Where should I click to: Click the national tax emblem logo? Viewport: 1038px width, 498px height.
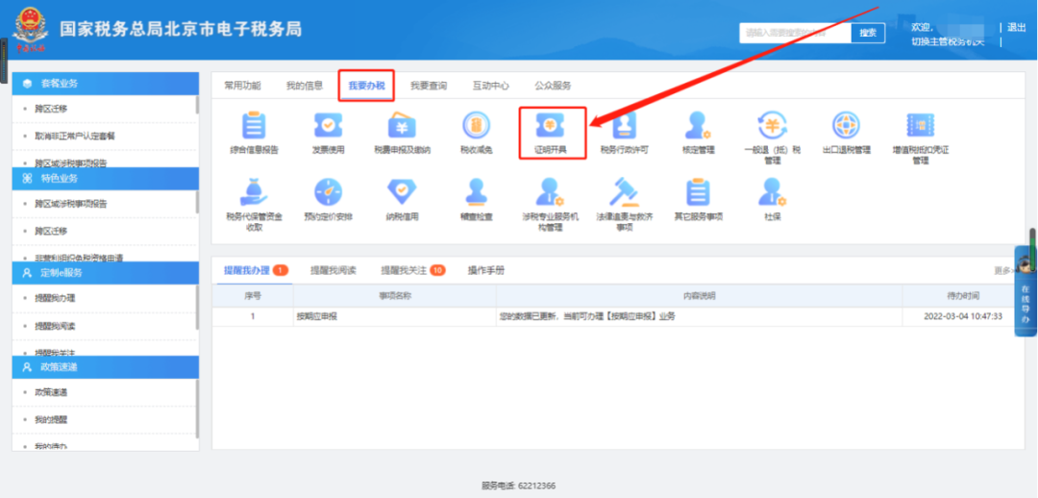(30, 29)
